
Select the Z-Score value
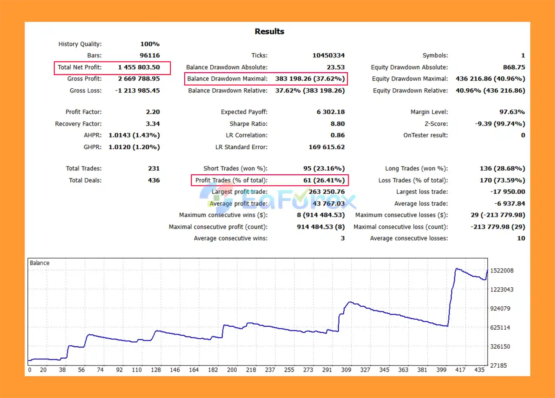pyautogui.click(x=499, y=124)
